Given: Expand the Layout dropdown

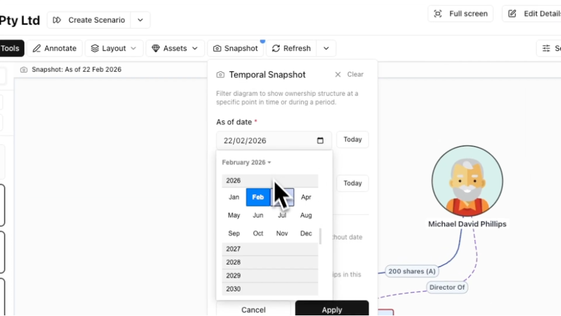Looking at the screenshot, I should (x=113, y=48).
